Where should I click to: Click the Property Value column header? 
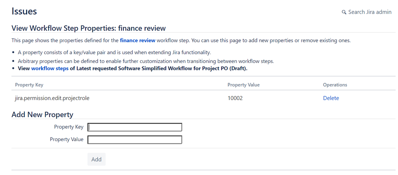tap(243, 85)
